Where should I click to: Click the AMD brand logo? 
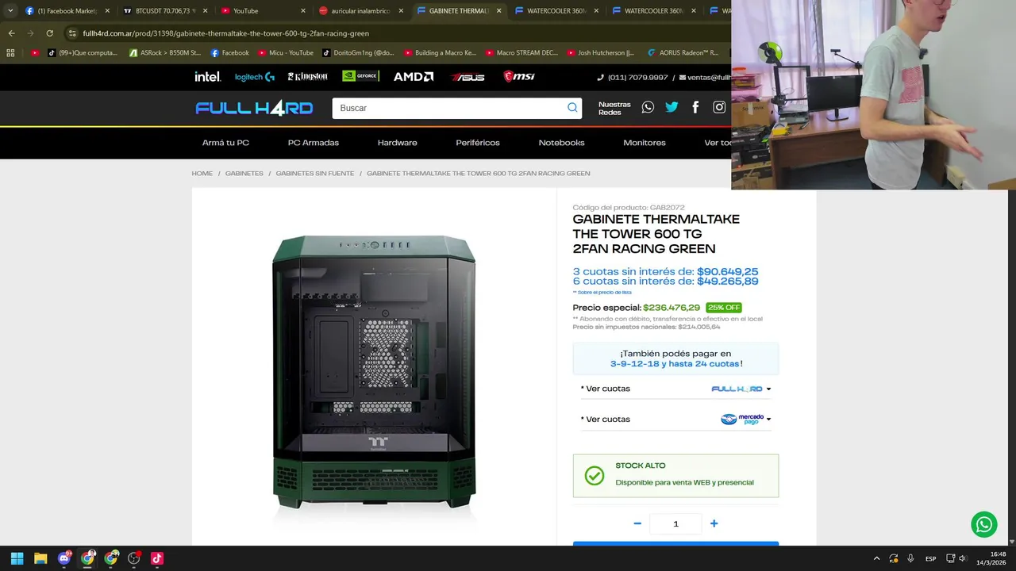pyautogui.click(x=414, y=77)
